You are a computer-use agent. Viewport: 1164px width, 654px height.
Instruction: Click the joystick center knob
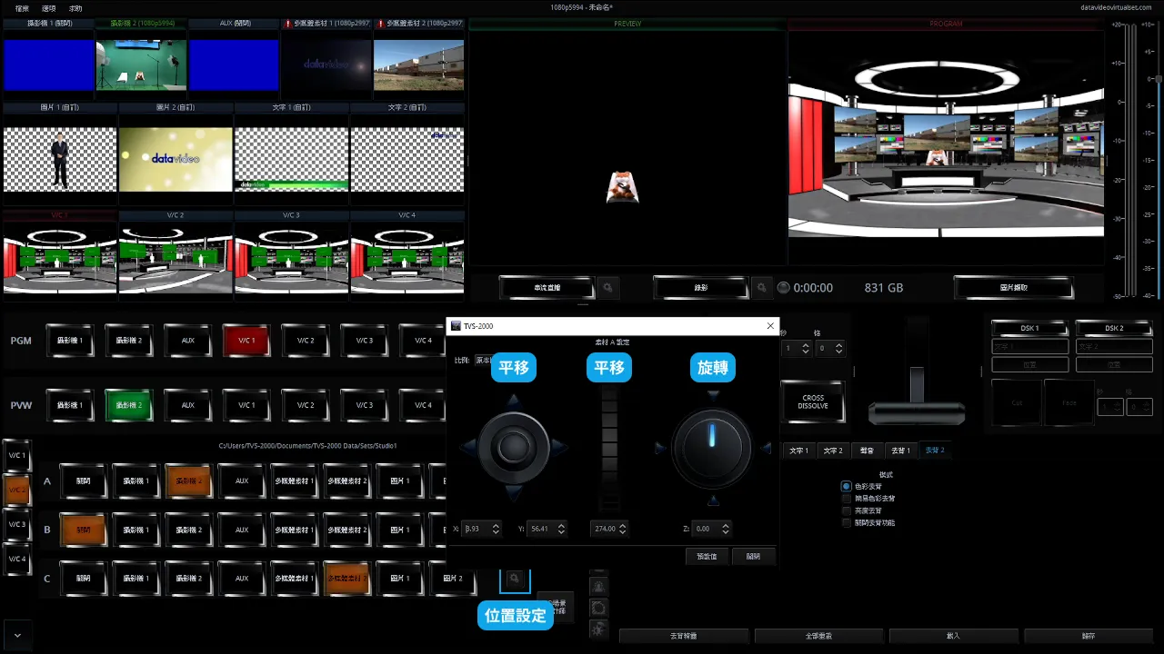pyautogui.click(x=514, y=446)
